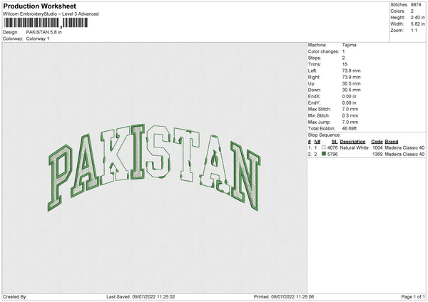Click the St. column header
Screen dimensions: 428x302
tap(335, 142)
